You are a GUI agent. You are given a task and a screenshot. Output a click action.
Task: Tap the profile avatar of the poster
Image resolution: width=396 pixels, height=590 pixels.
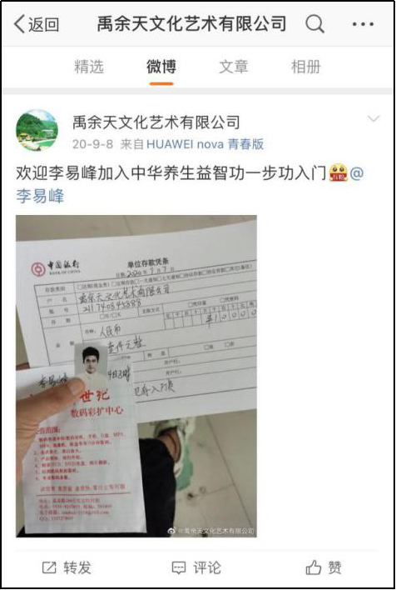37,130
